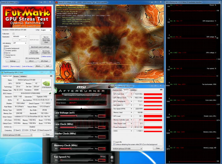The image size is (222, 164).
Task: Expand the Memory Used sensor dropdown
Action: (x=131, y=112)
